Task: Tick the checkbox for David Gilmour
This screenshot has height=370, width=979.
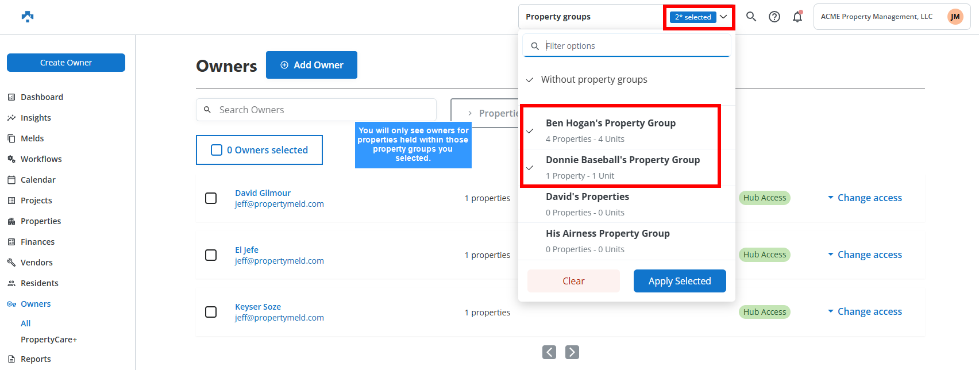Action: tap(211, 198)
